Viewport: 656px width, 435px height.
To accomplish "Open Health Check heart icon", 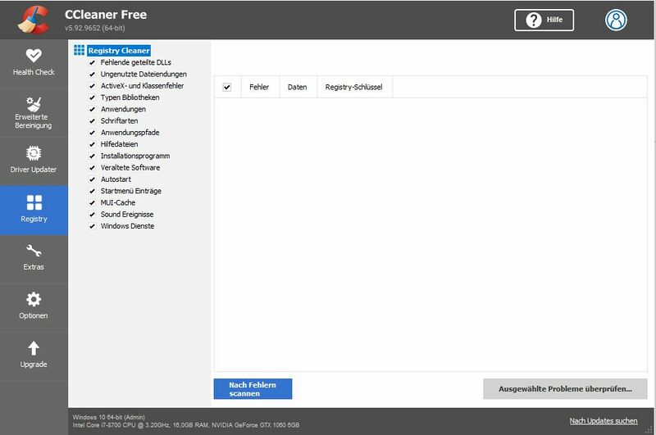I will click(x=34, y=55).
